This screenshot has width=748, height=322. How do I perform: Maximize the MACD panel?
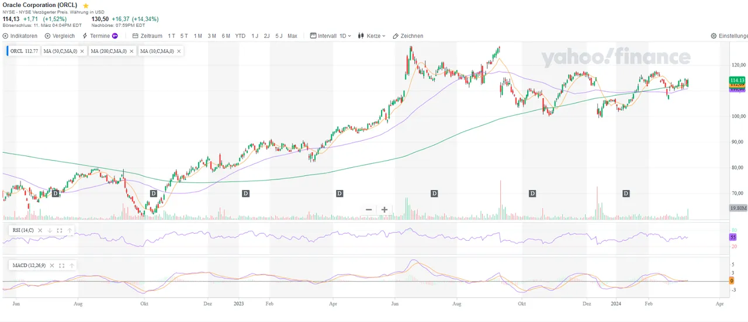tap(63, 265)
